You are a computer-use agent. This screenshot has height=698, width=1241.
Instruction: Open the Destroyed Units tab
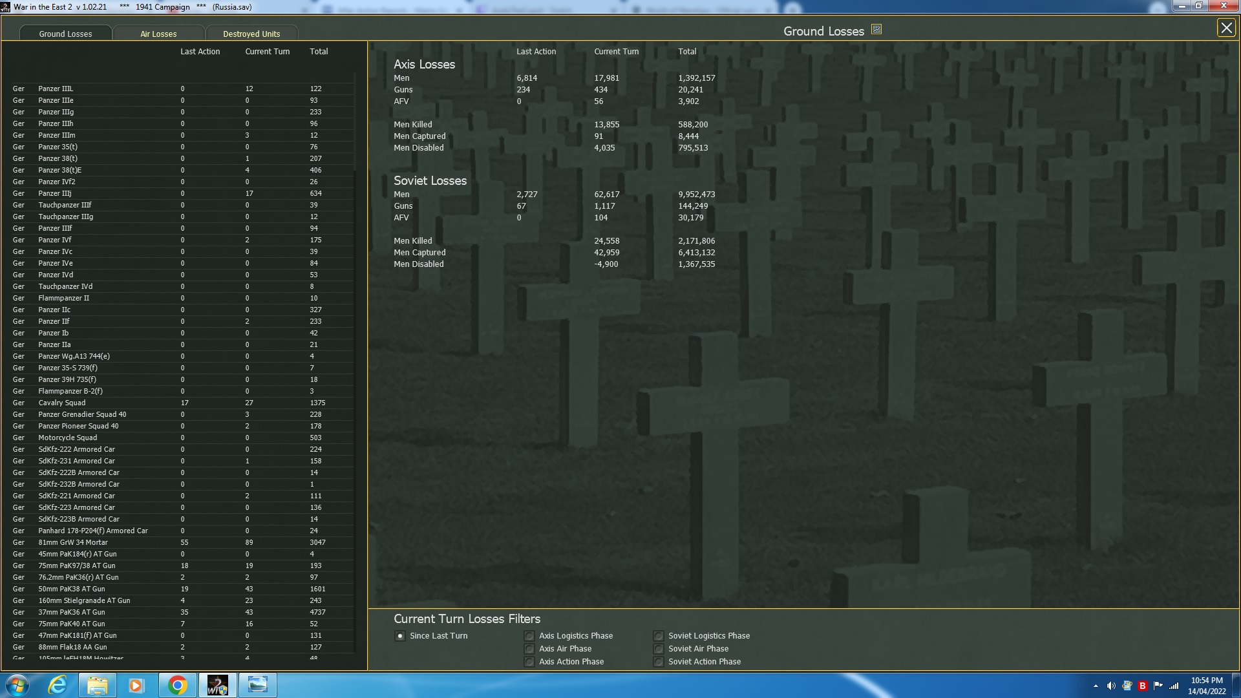pos(251,34)
